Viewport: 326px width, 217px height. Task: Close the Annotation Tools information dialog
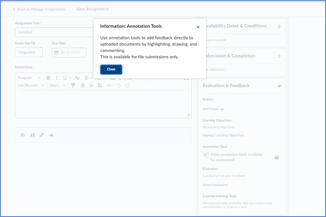pos(111,70)
